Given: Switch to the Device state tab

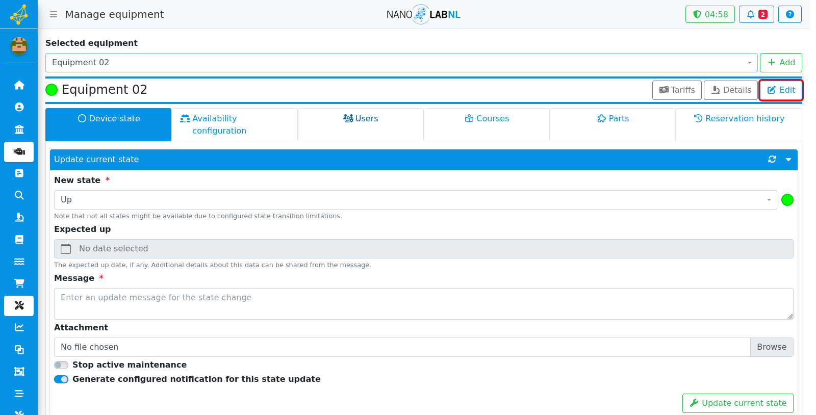Looking at the screenshot, I should [x=109, y=124].
